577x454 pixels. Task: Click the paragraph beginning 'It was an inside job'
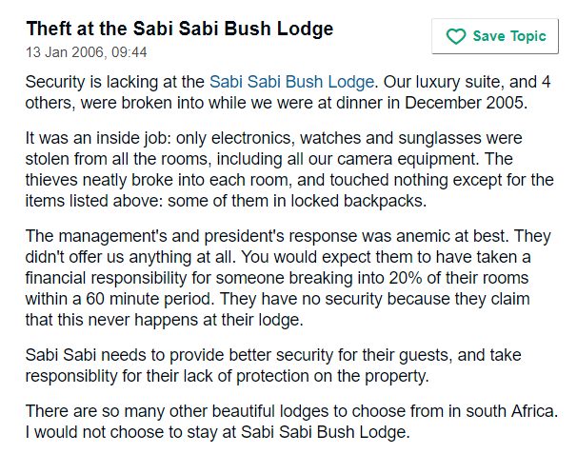[x=289, y=169]
